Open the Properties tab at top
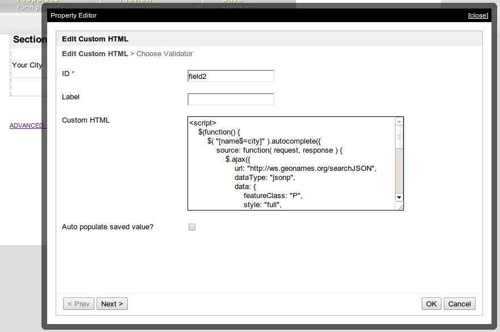The height and width of the screenshot is (332, 500). pyautogui.click(x=37, y=3)
